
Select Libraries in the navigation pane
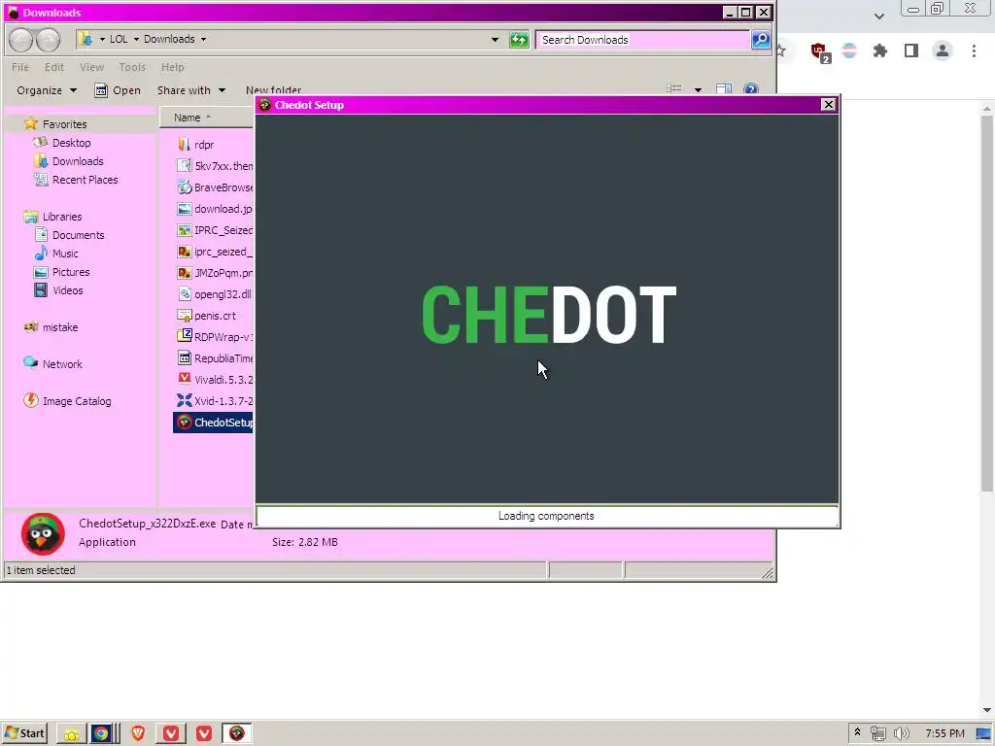coord(52,217)
